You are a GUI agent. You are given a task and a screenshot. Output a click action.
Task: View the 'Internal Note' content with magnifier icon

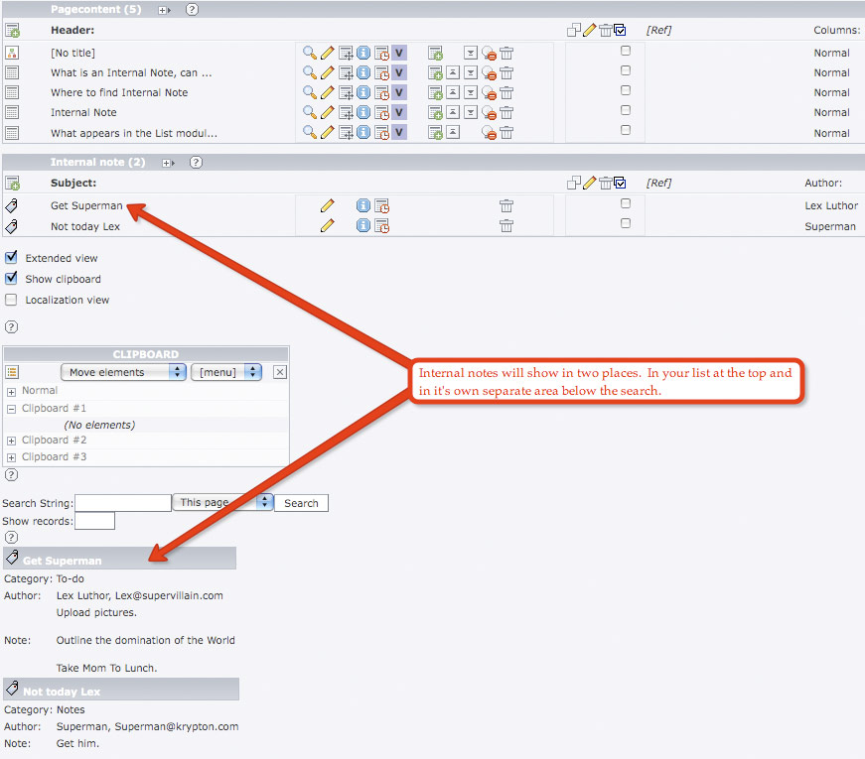(x=310, y=113)
